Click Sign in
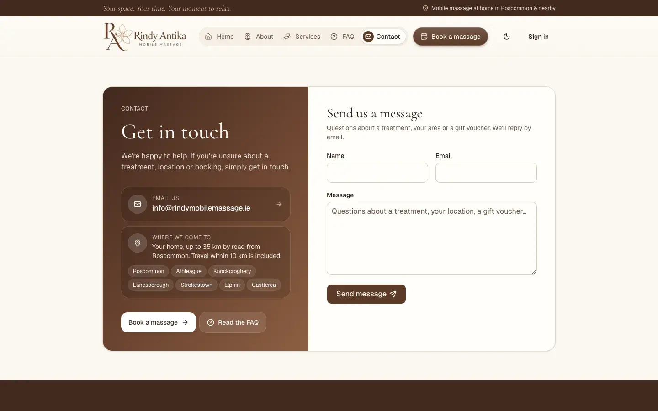This screenshot has width=658, height=411. pyautogui.click(x=538, y=37)
